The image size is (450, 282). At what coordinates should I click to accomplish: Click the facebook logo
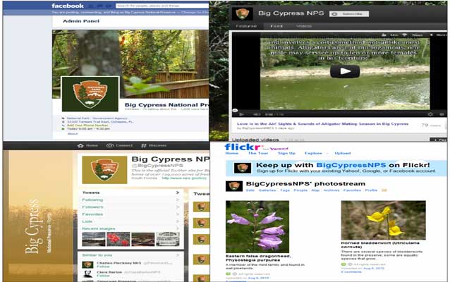pos(68,6)
